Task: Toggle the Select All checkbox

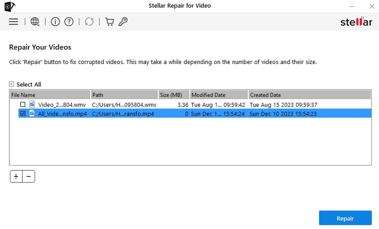Action: point(11,84)
